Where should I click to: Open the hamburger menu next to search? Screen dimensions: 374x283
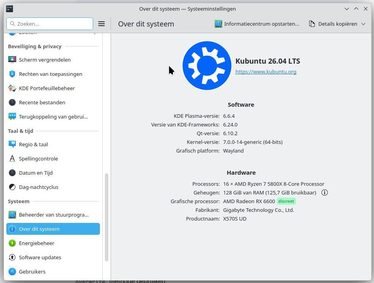point(101,24)
